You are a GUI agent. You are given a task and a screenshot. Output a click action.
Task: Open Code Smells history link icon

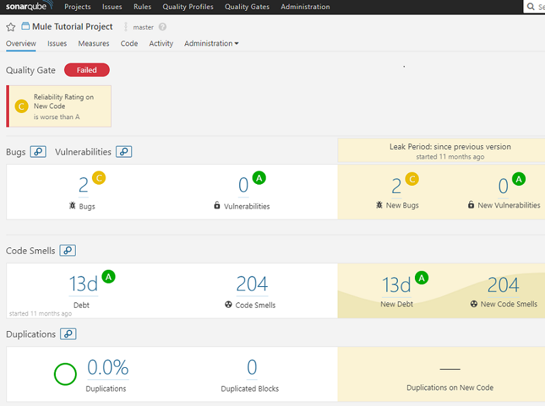pos(67,250)
